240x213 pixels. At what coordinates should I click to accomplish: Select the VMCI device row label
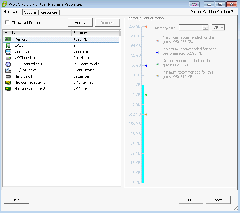[25, 58]
